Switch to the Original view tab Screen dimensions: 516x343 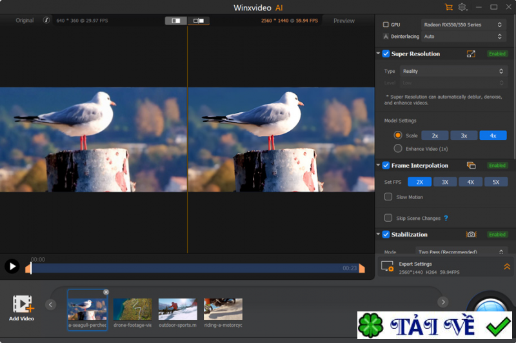pyautogui.click(x=25, y=21)
